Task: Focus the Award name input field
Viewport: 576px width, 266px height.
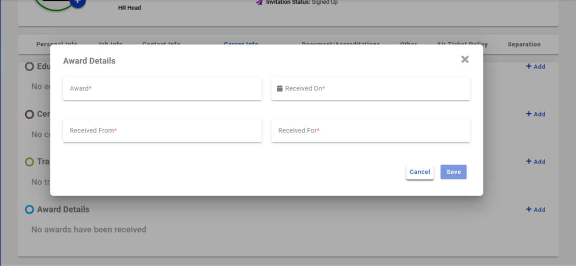Action: (x=162, y=89)
